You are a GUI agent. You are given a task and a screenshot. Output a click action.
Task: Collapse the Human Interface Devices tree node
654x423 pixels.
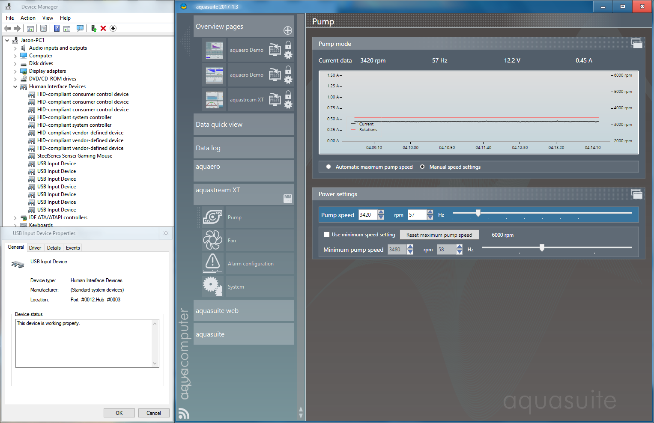[x=15, y=86]
